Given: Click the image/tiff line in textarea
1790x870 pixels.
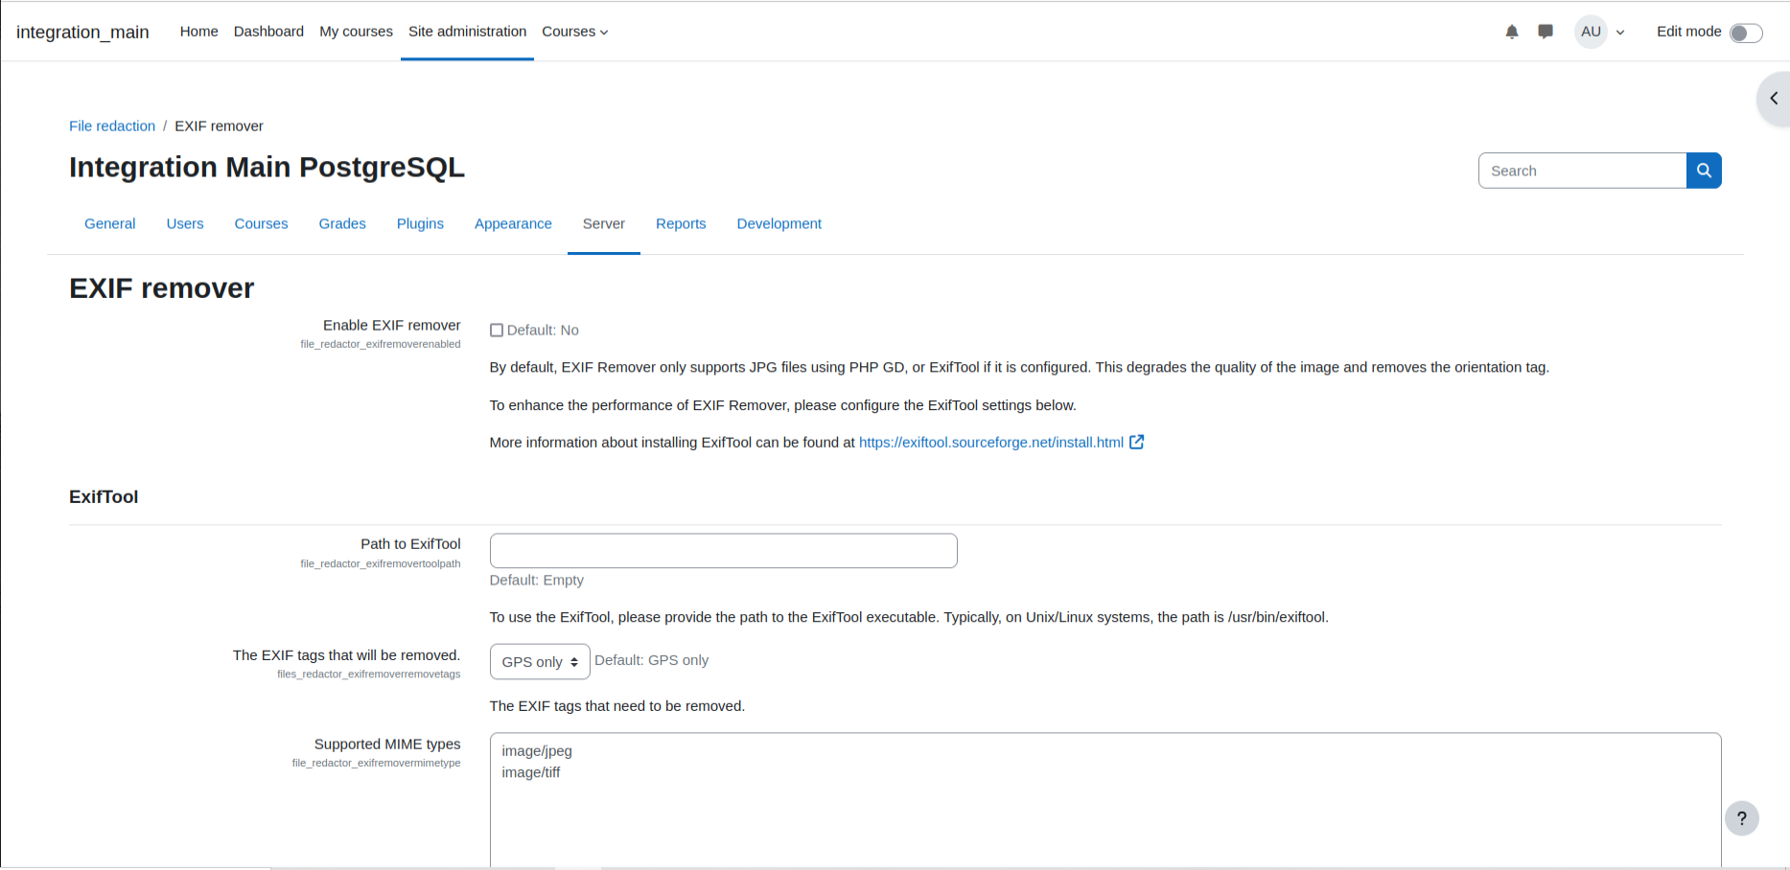Looking at the screenshot, I should 531,772.
